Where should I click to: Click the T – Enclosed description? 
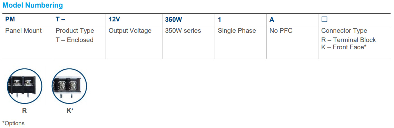pos(75,40)
